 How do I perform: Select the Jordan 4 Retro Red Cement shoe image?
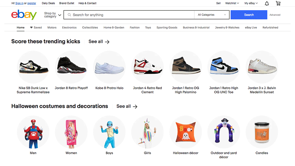[147, 67]
